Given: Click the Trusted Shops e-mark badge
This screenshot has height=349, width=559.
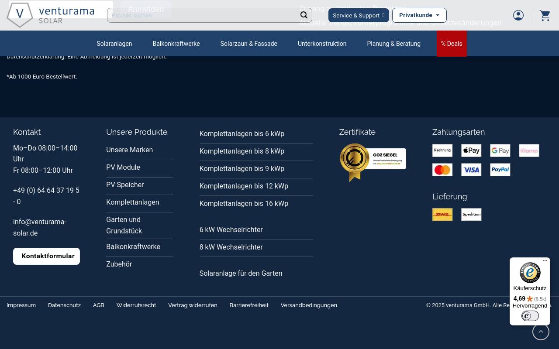Looking at the screenshot, I should [x=530, y=316].
